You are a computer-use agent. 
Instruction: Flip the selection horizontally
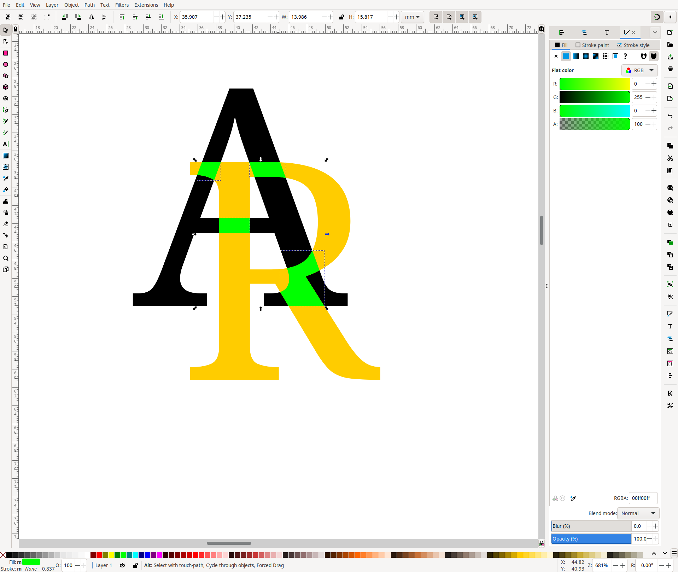[x=91, y=17]
